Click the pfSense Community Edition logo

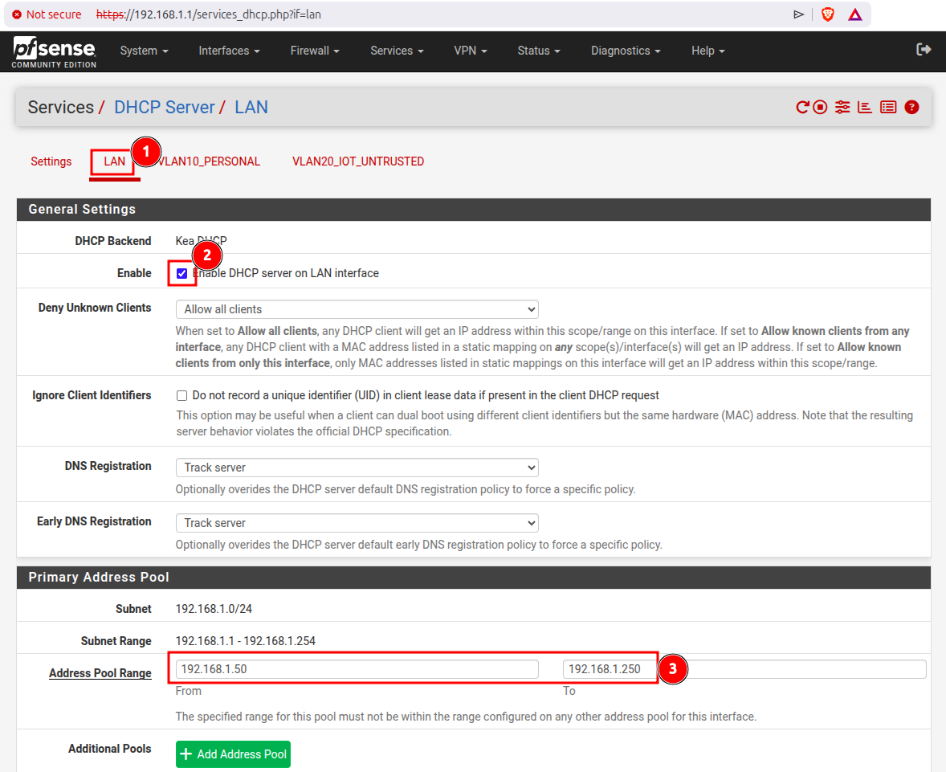tap(55, 52)
